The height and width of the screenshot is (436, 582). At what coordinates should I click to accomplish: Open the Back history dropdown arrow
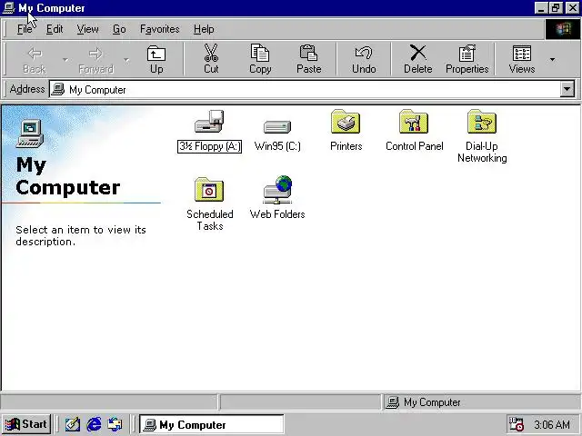(x=65, y=59)
